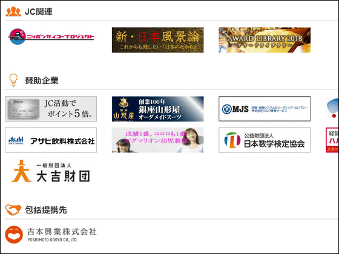The image size is (339, 254).
Task: Click the MJS circular blue logo
Action: point(226,109)
